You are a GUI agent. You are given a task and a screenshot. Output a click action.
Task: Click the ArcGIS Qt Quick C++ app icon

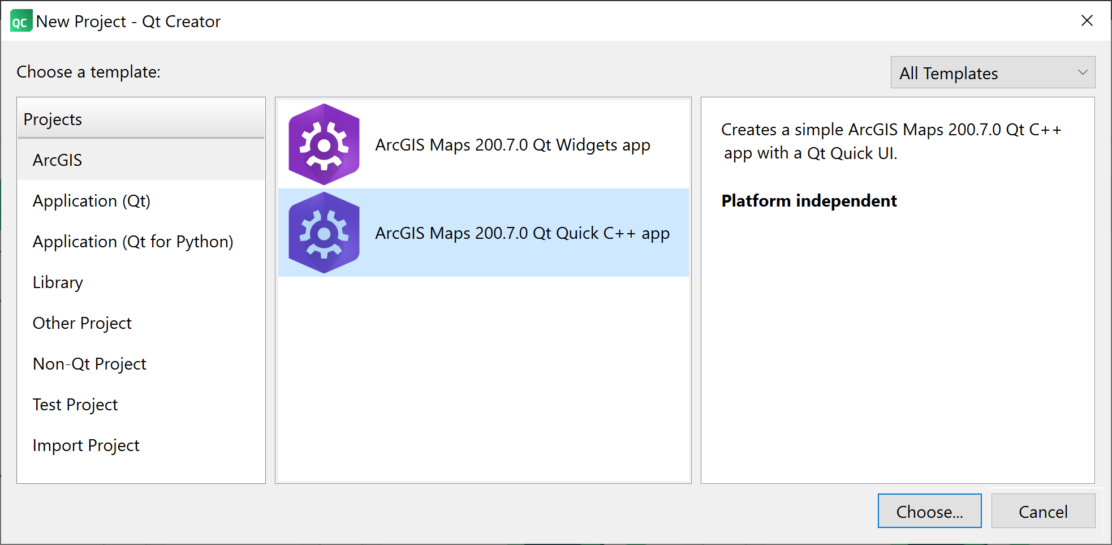[324, 233]
